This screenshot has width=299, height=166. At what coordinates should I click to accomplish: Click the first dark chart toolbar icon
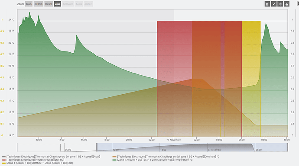(267, 4)
